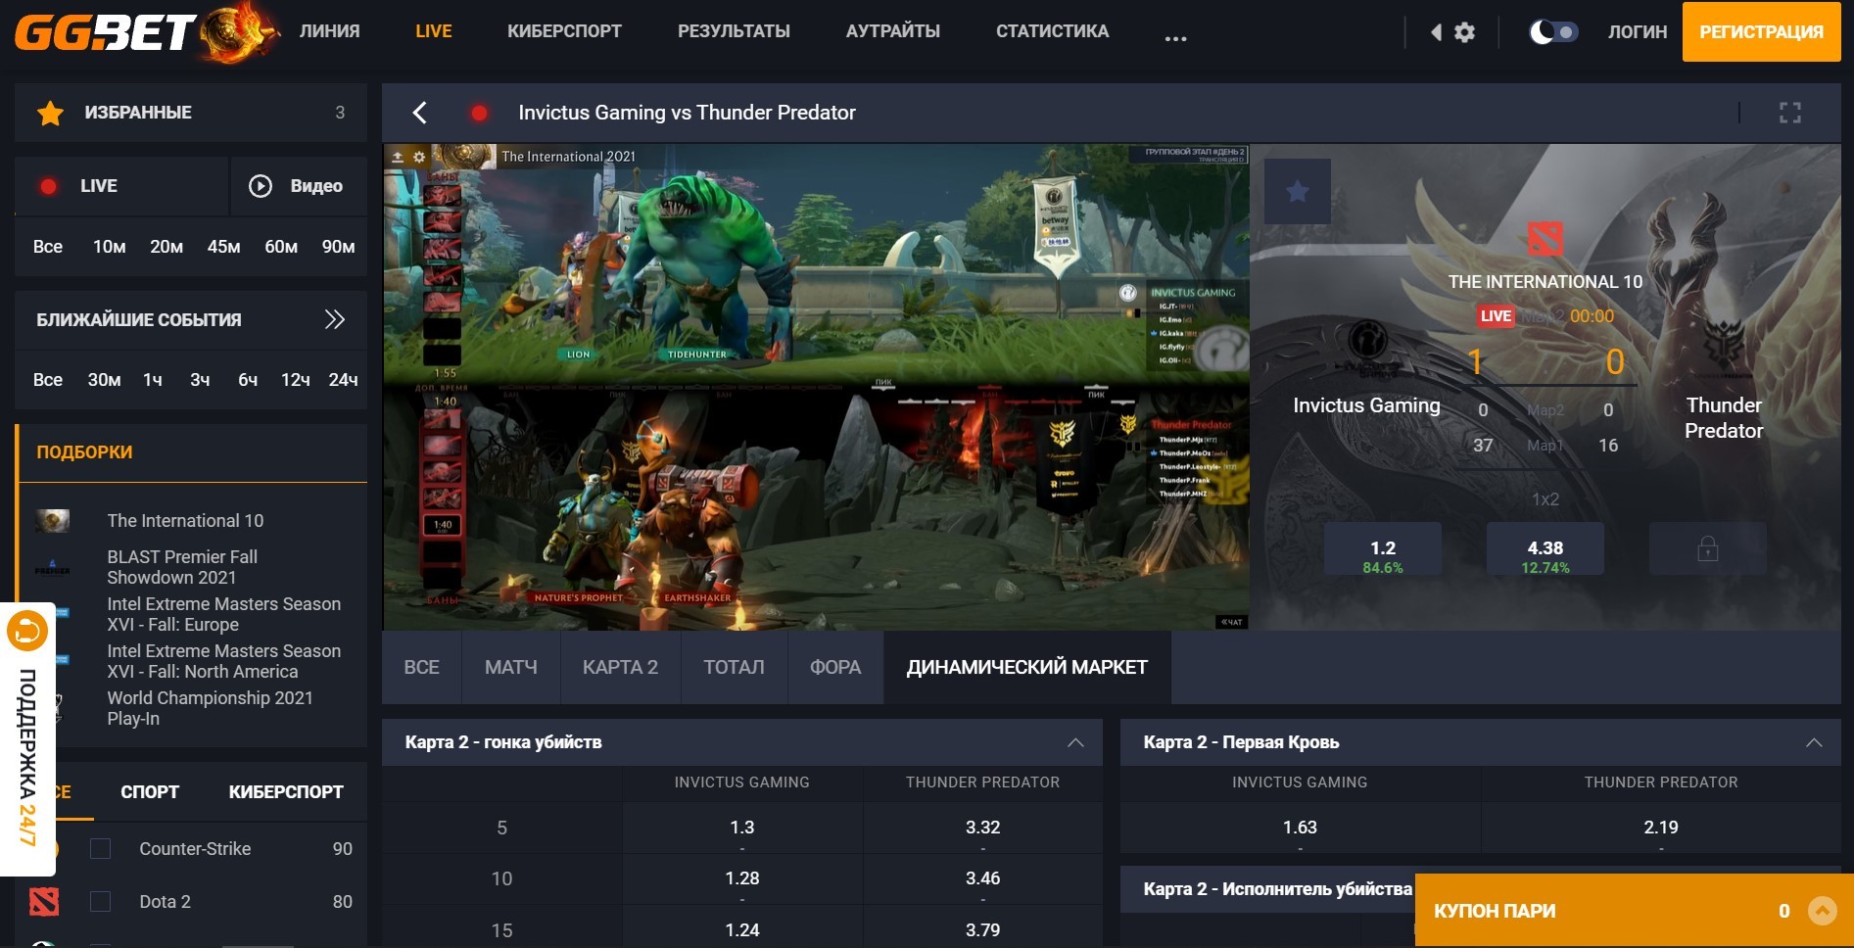
Task: Open the ЧАТ button on video
Action: (1230, 622)
